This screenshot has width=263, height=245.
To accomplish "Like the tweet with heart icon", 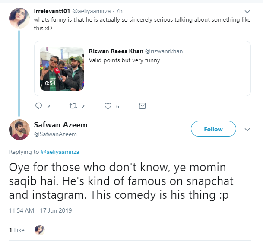I will tap(108, 106).
